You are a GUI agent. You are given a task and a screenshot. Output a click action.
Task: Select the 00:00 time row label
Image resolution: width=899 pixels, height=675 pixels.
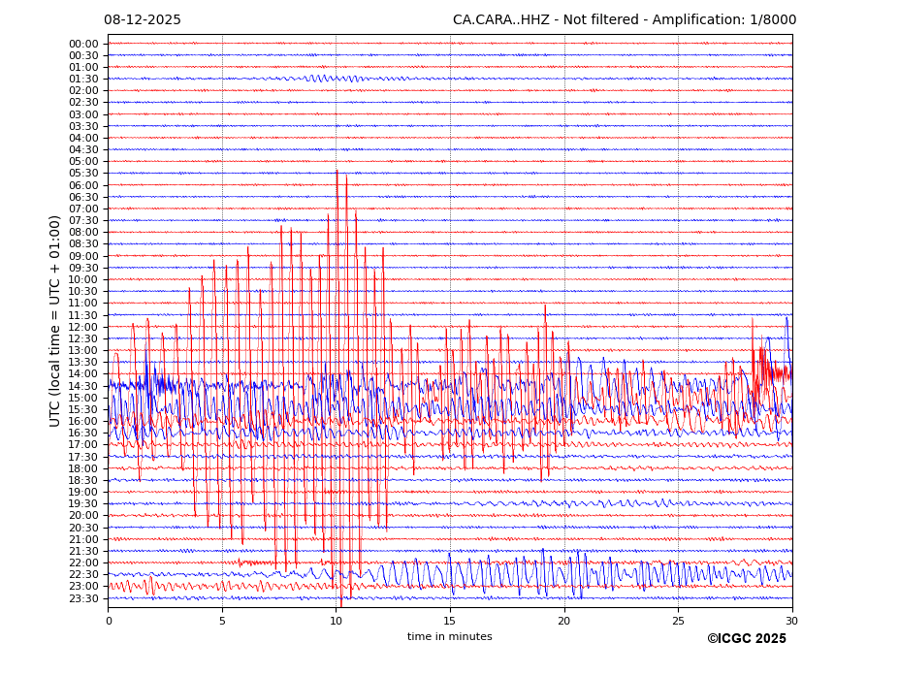83,44
